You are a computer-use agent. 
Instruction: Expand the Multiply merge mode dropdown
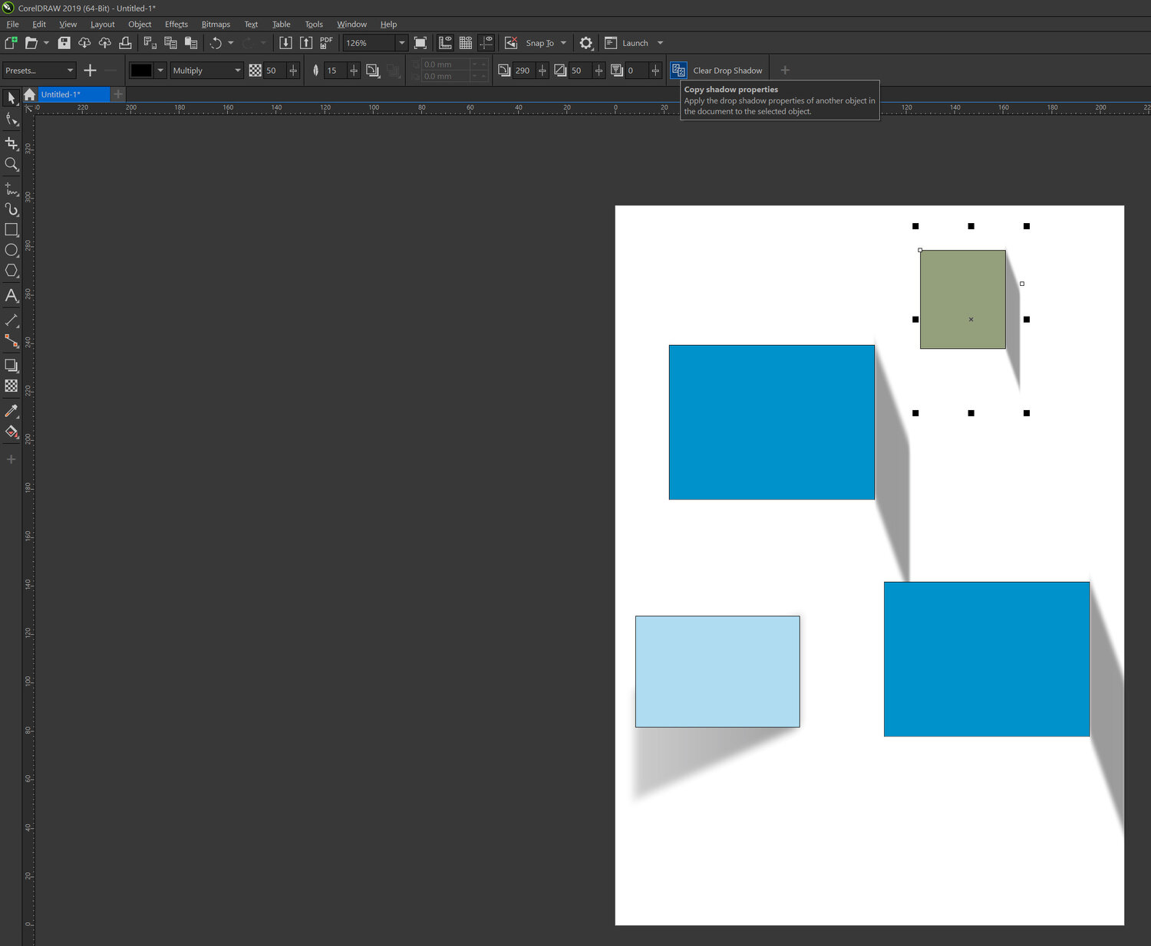237,71
